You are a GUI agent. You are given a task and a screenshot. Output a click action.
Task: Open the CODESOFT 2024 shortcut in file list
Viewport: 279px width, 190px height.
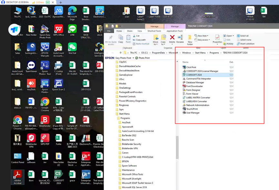[x=194, y=75]
